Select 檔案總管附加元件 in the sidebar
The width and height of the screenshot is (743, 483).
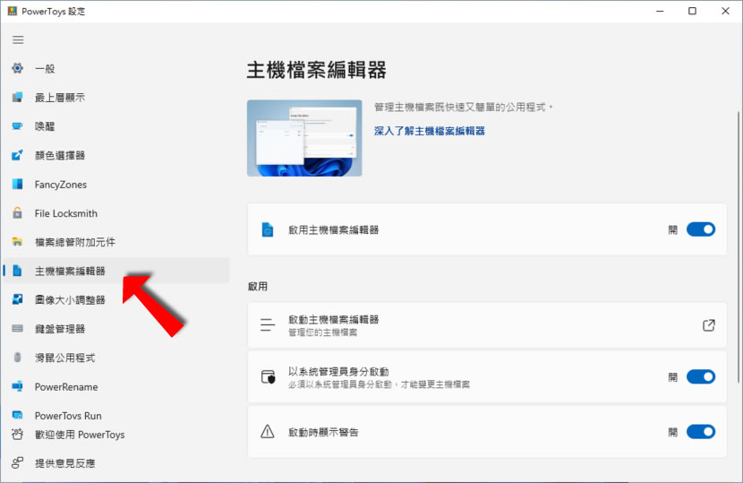coord(116,242)
